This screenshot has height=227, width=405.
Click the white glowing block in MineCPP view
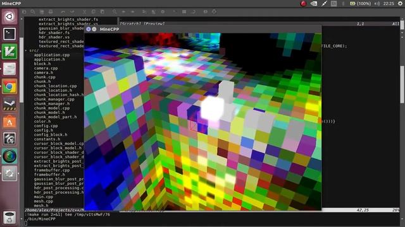point(213,108)
